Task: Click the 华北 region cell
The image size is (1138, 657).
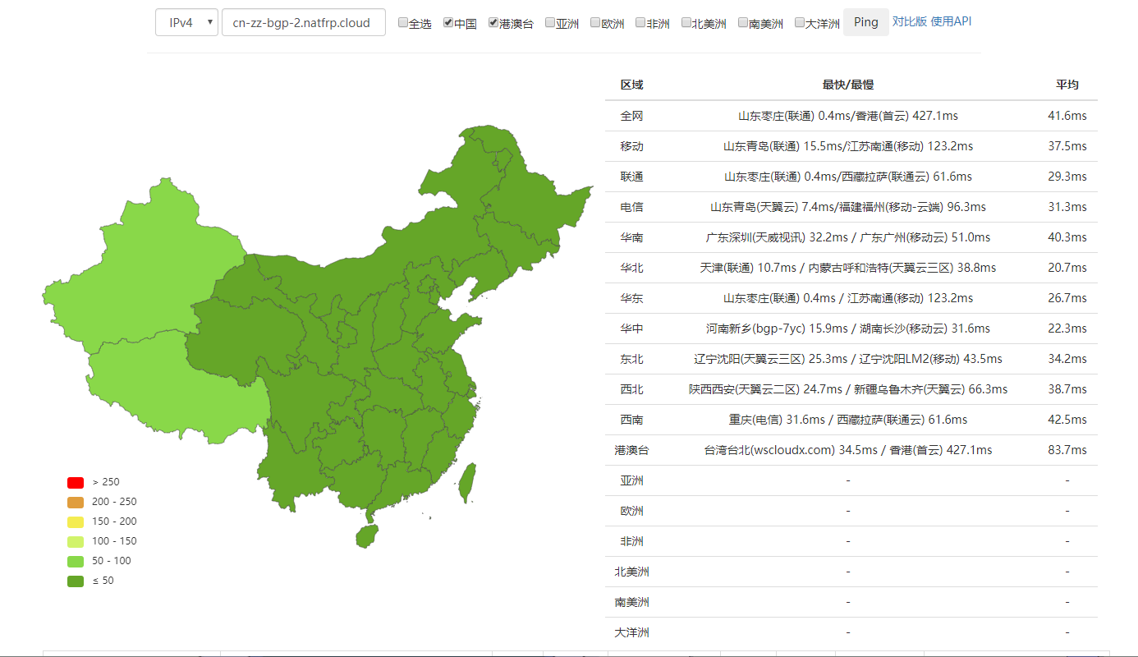Action: click(632, 268)
